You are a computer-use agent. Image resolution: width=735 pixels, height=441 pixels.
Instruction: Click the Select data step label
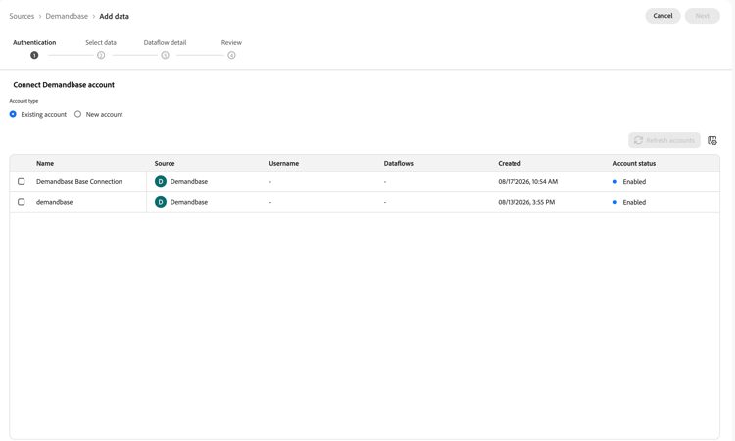click(101, 43)
